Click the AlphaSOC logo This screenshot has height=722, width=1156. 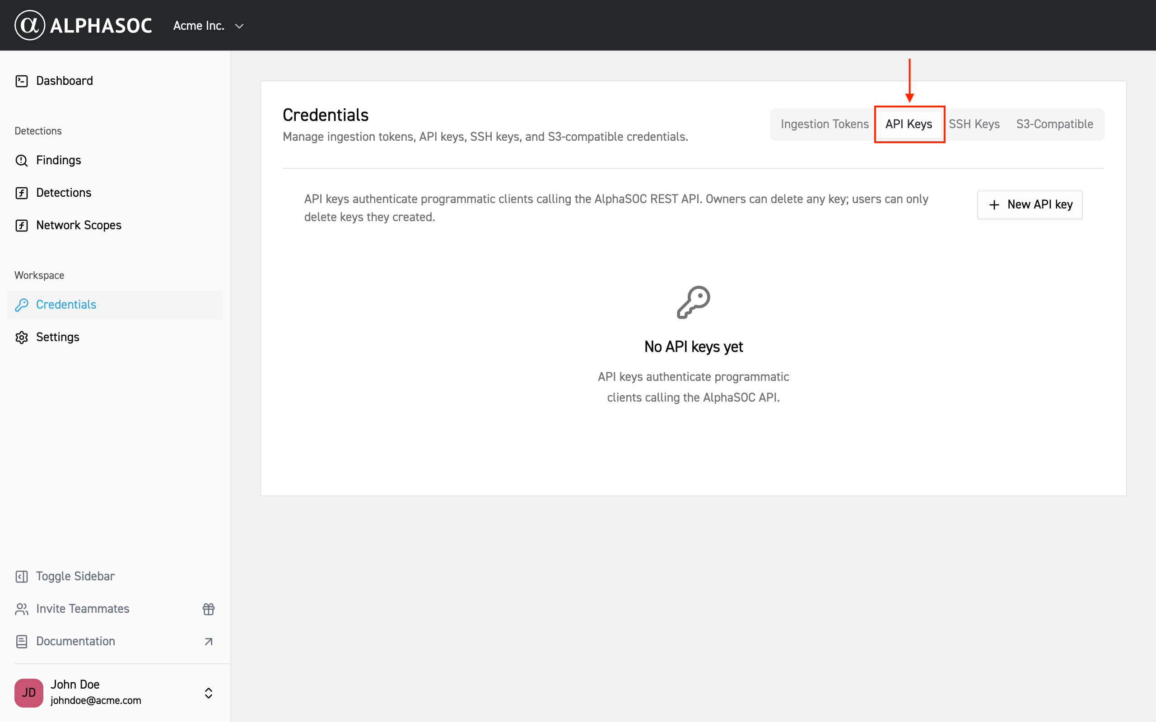point(83,25)
